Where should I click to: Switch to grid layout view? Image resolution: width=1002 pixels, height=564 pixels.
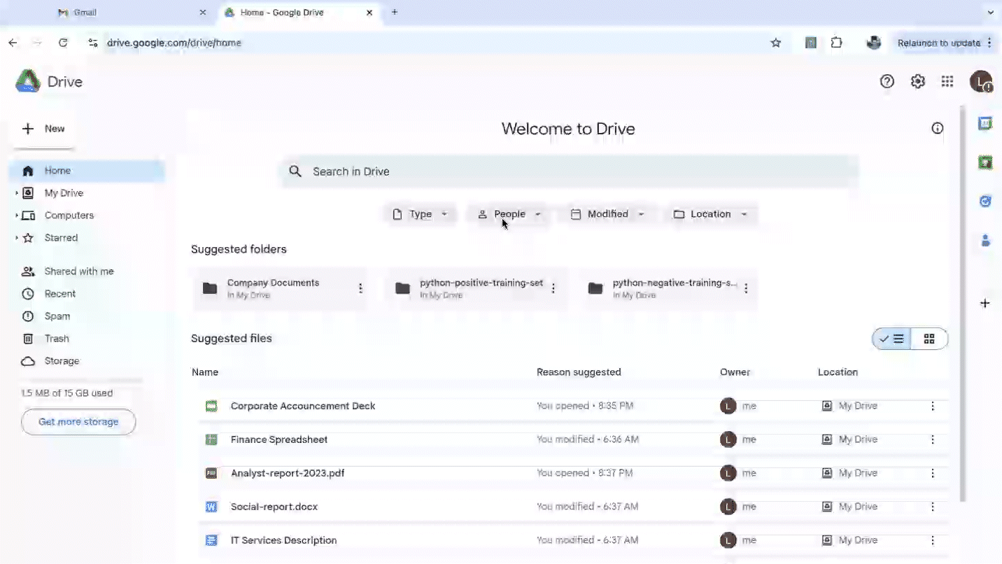click(929, 339)
